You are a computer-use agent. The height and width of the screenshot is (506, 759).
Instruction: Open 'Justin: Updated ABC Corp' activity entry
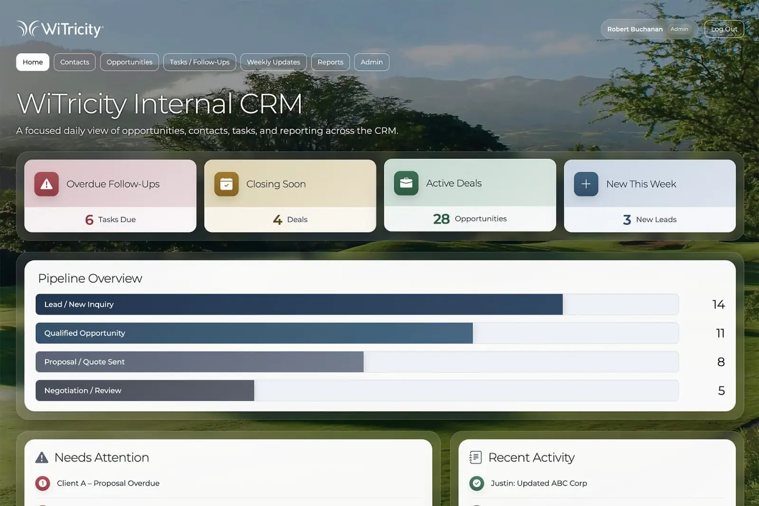click(539, 483)
